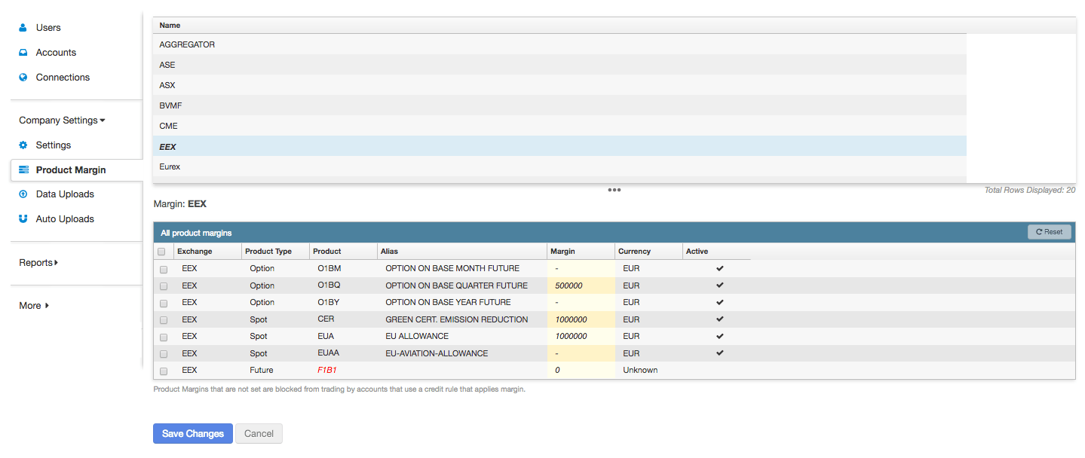
Task: Click the Connections globe icon
Action: [x=23, y=78]
